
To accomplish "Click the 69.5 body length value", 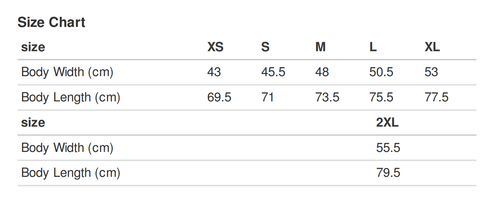I will point(219,97).
